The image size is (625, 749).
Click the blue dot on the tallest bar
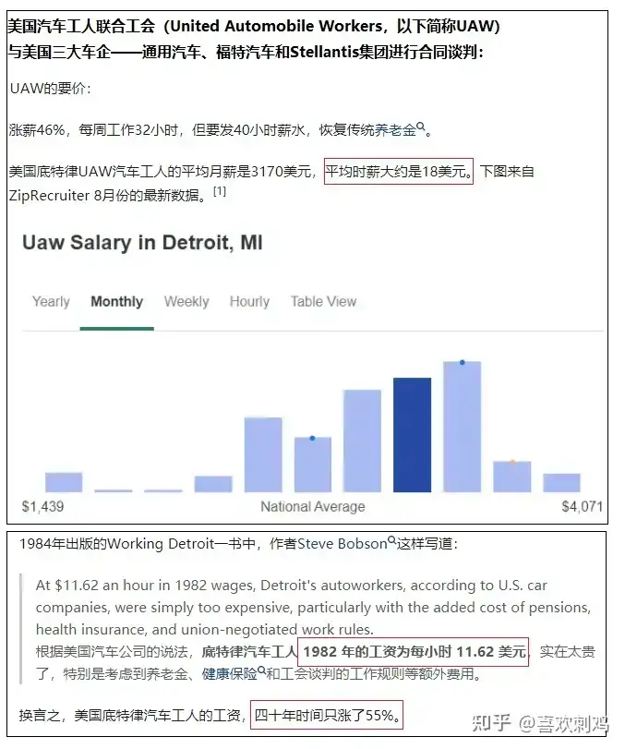[x=463, y=363]
